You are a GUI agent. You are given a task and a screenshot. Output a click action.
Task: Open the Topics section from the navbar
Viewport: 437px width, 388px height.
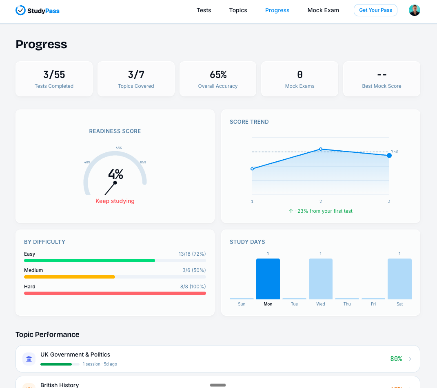point(238,10)
